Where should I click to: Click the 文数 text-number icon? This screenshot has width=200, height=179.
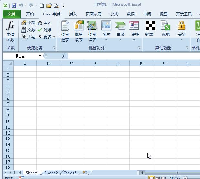click(x=24, y=30)
